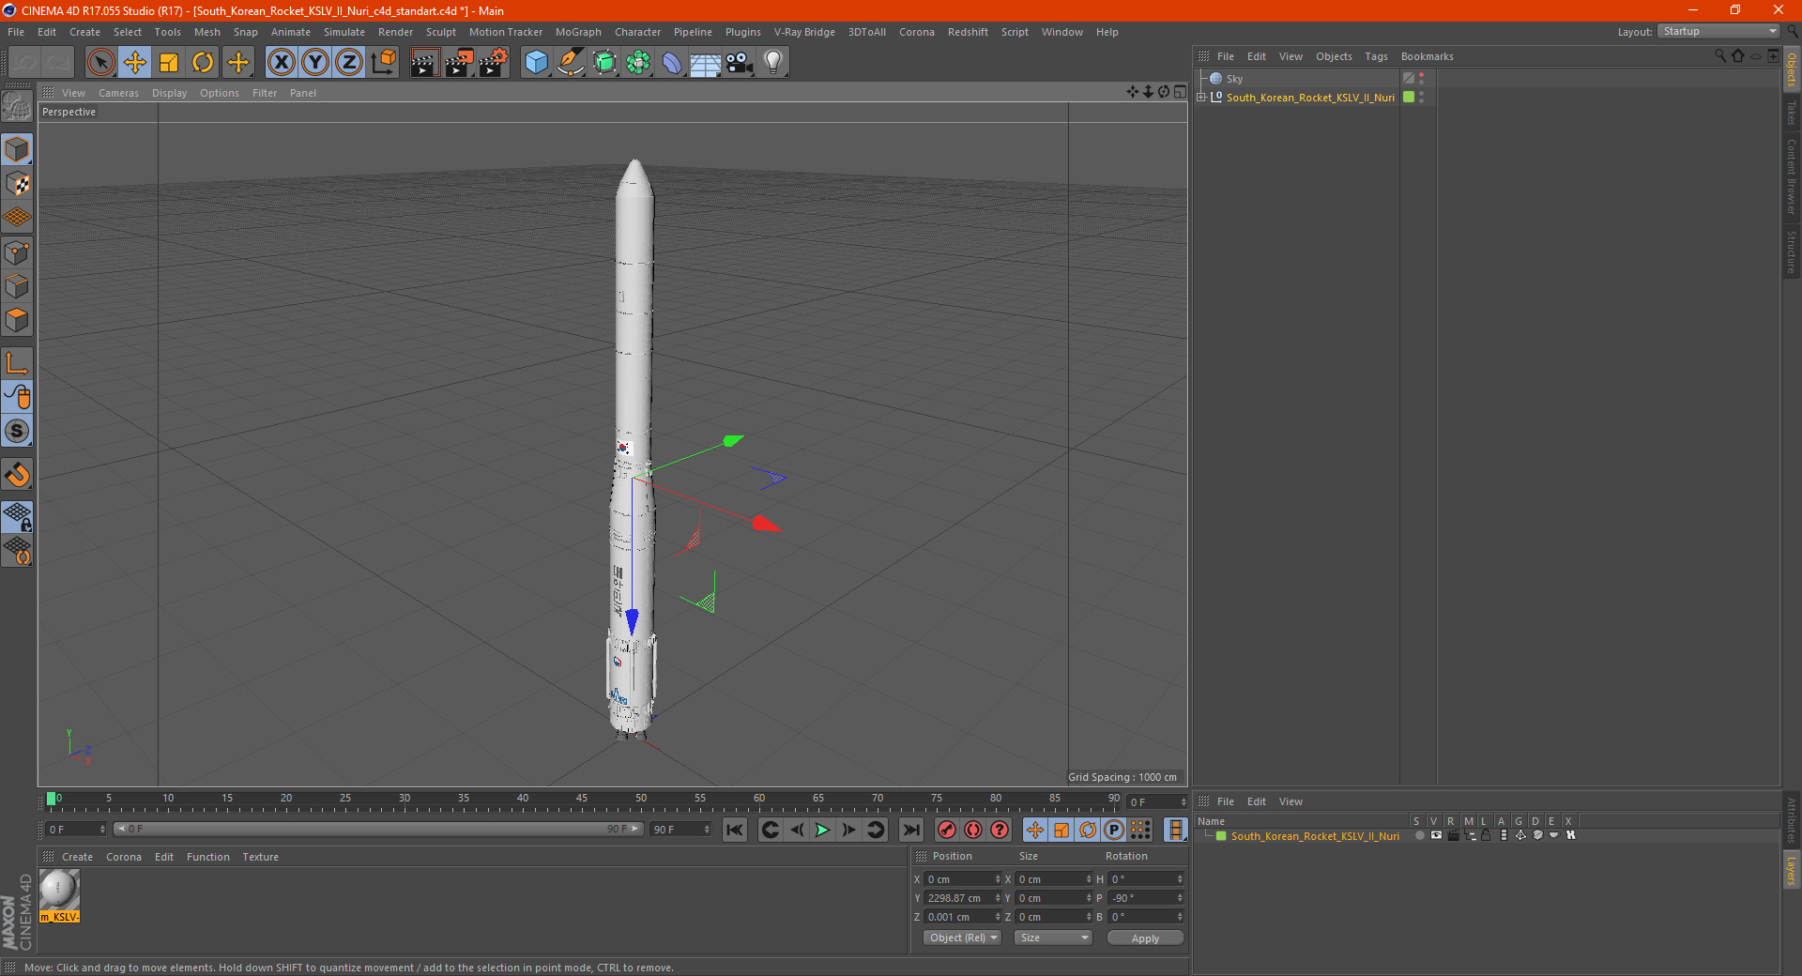1802x976 pixels.
Task: Toggle Rotation key recording button
Action: coord(1088,830)
